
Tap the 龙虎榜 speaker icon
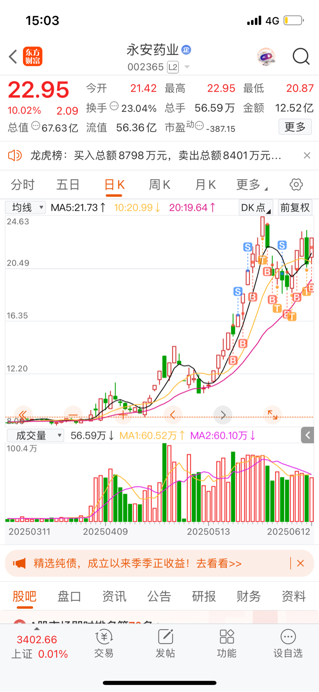coord(15,156)
